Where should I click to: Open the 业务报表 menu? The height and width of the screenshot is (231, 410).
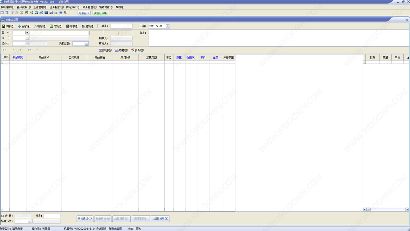pos(57,7)
